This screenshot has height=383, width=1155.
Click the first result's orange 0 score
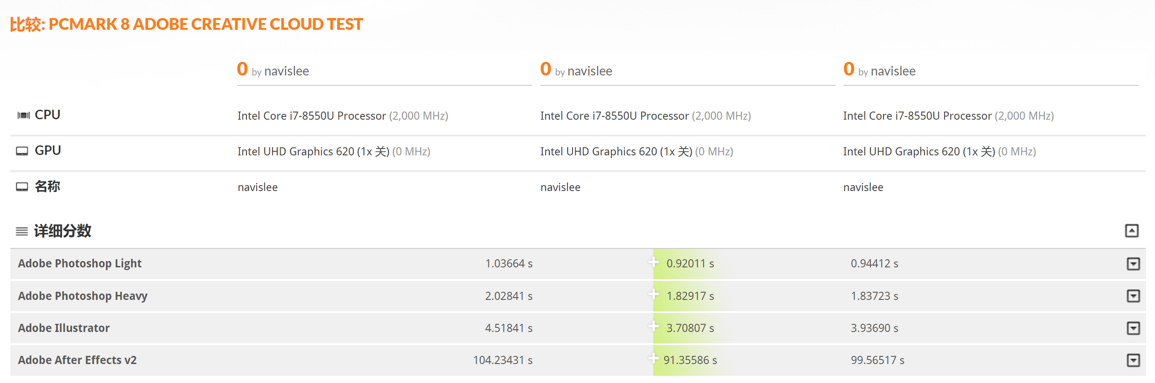[242, 69]
